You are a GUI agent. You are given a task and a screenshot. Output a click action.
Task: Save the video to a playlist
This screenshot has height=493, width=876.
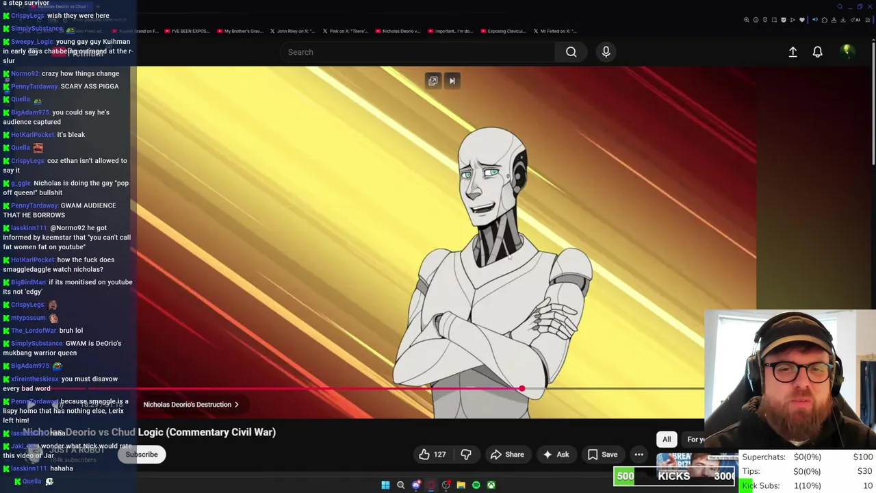[603, 454]
